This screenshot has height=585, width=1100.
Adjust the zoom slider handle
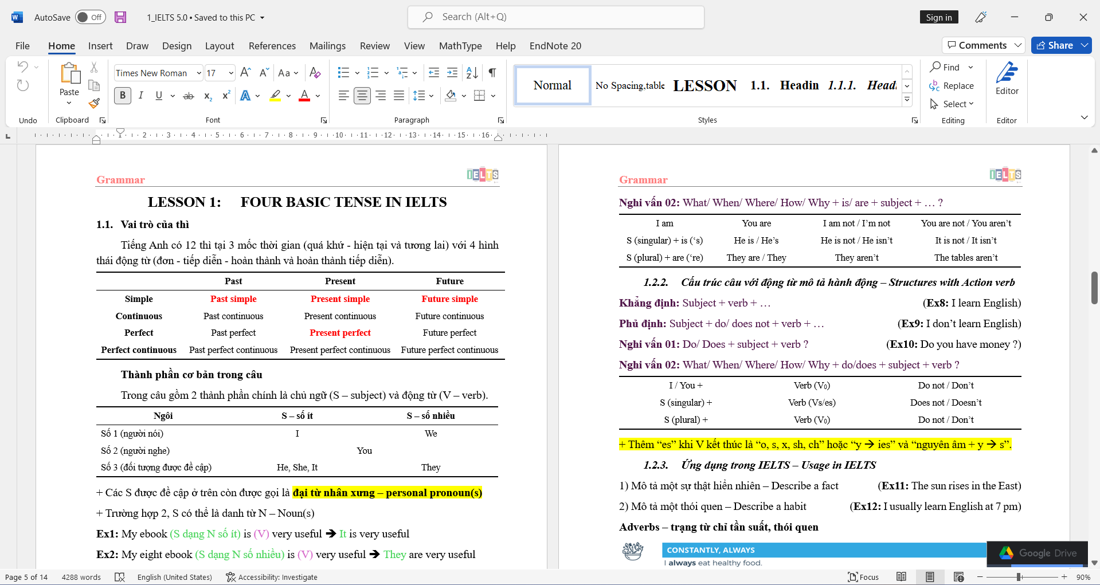pos(1019,577)
